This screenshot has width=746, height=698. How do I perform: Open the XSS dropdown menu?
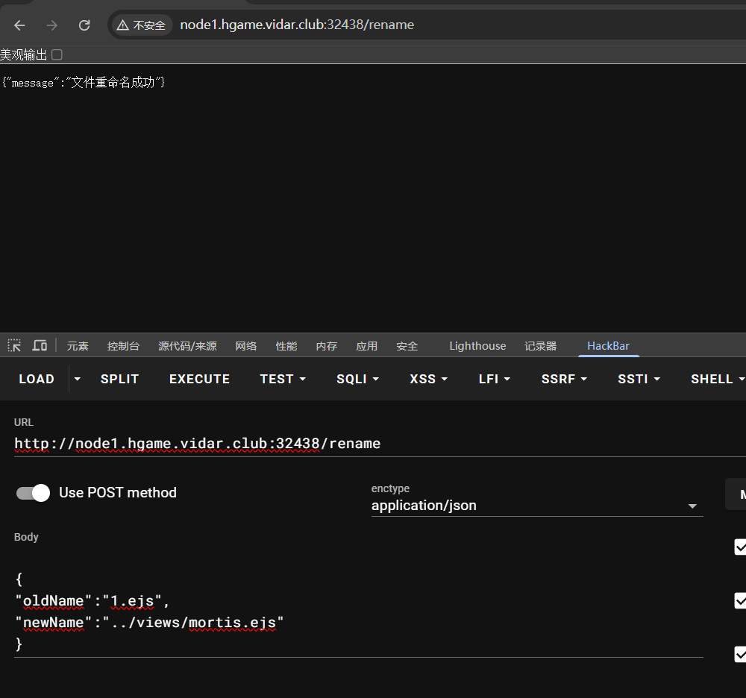pyautogui.click(x=428, y=379)
